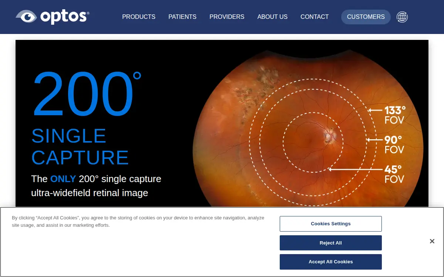This screenshot has height=277, width=444.
Task: Go to the CONTACT page
Action: click(314, 17)
